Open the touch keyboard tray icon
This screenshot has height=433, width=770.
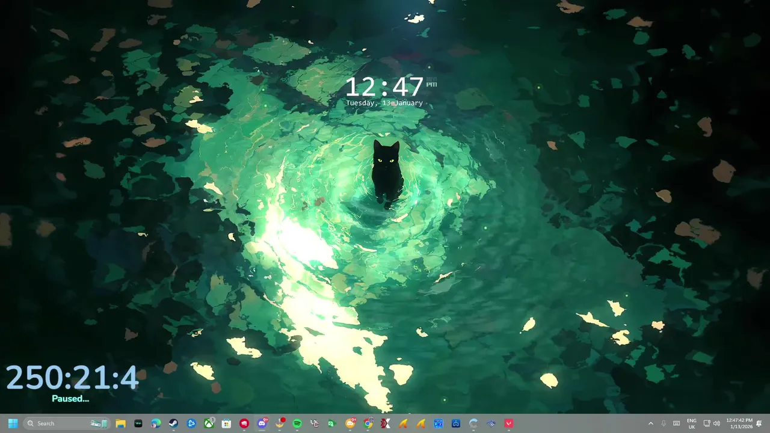point(677,423)
